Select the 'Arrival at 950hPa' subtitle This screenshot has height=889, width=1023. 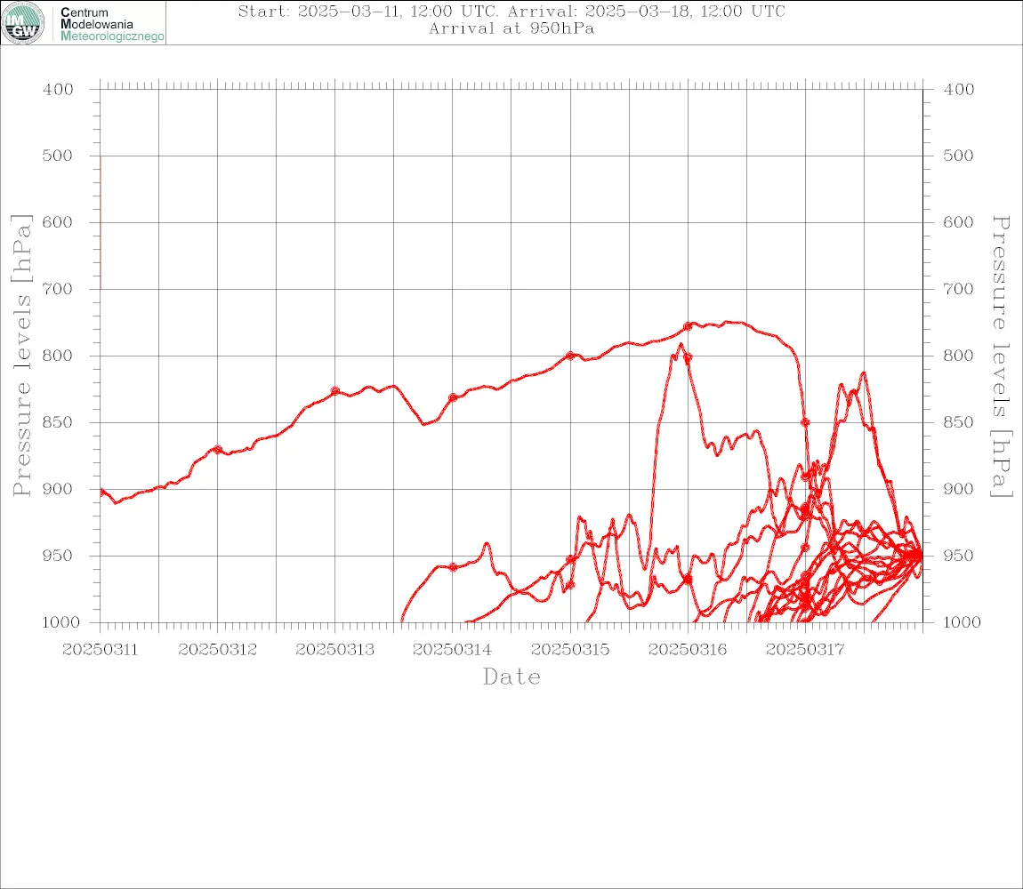pos(511,28)
